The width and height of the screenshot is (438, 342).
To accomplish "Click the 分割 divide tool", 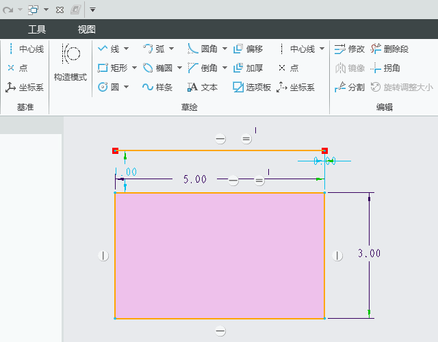I will point(350,87).
